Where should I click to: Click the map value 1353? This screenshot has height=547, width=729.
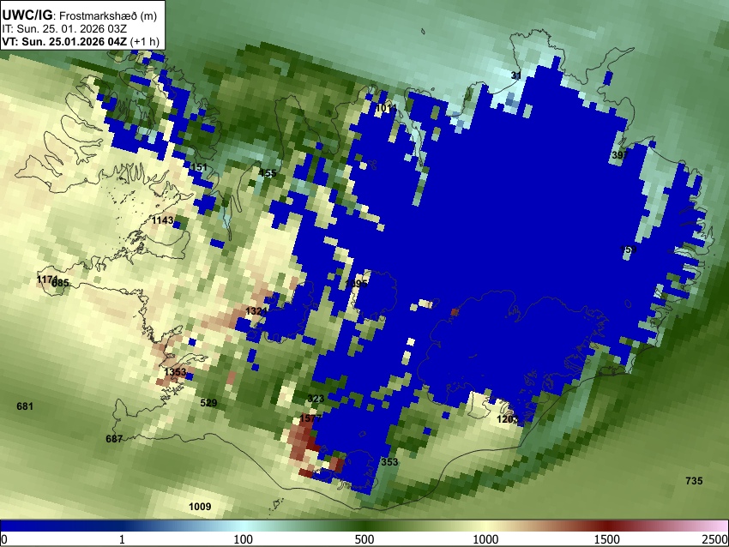point(175,372)
